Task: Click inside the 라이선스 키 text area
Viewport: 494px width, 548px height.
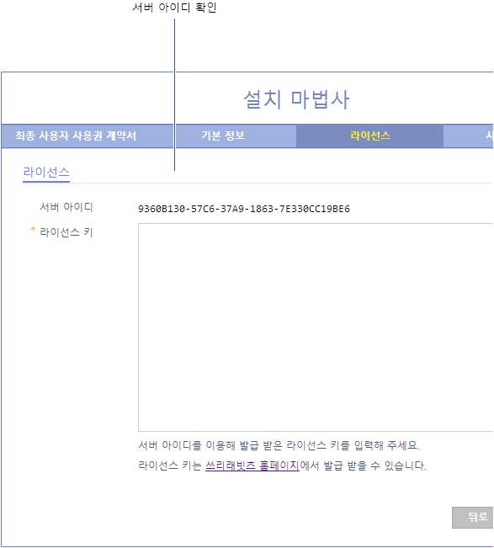Action: coord(316,327)
